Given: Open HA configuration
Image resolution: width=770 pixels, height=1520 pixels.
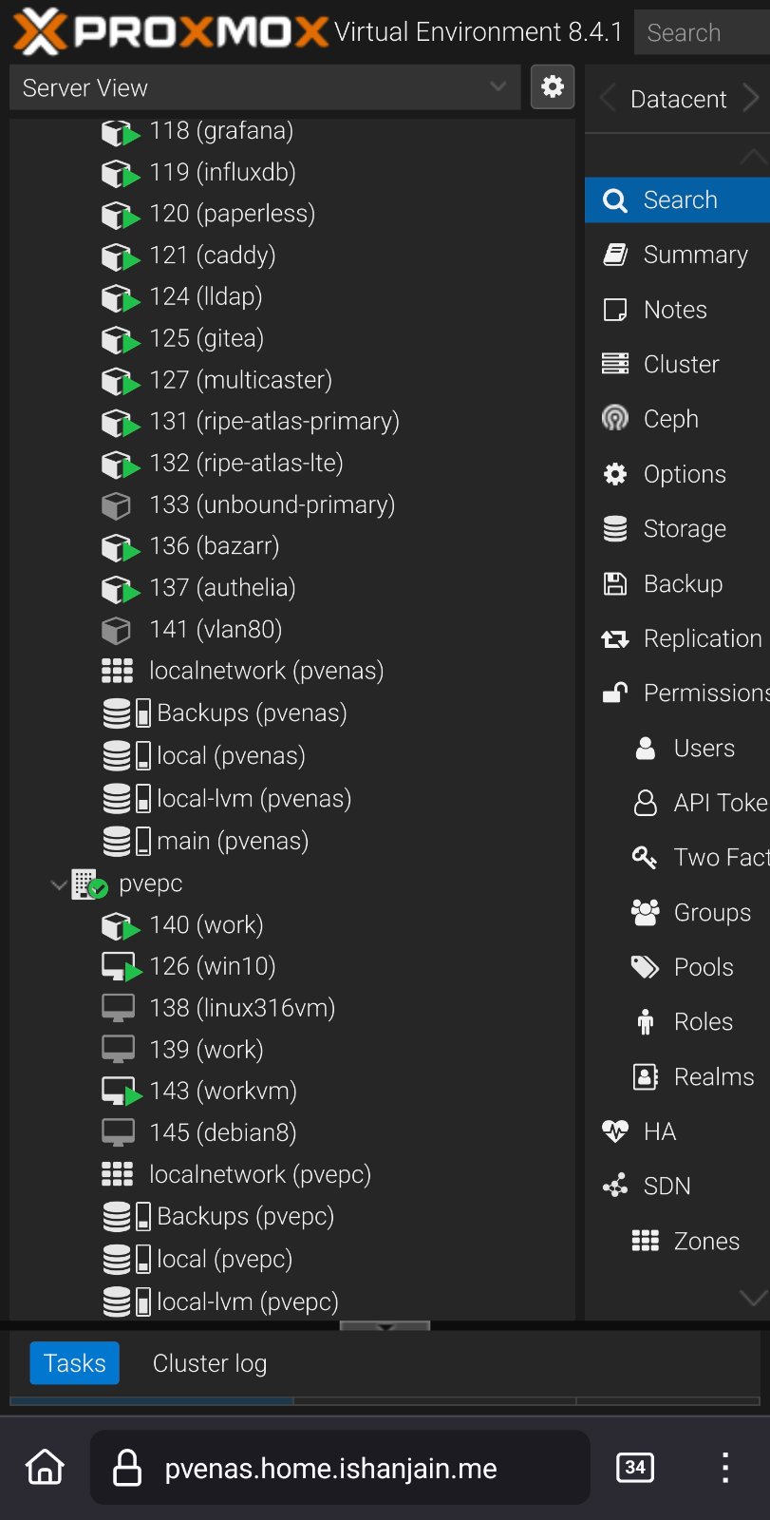Looking at the screenshot, I should [659, 1131].
